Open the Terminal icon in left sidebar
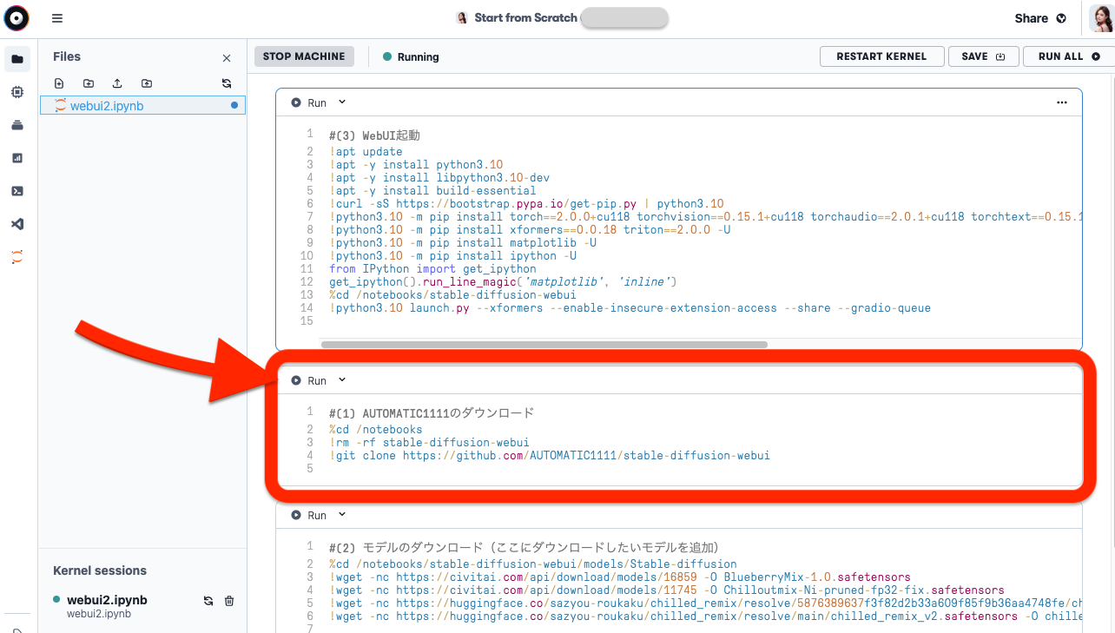The width and height of the screenshot is (1115, 633). tap(17, 191)
